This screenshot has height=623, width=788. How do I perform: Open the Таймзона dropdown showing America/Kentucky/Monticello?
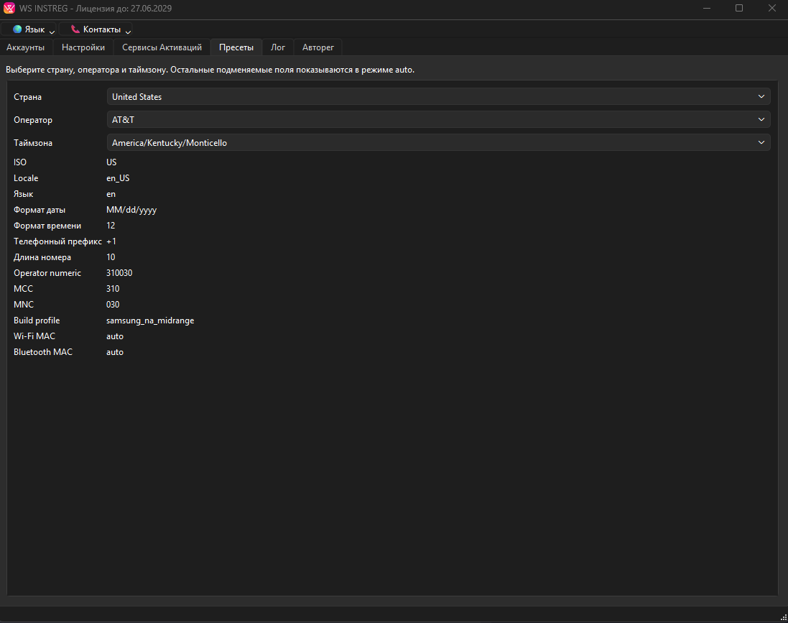click(x=438, y=143)
